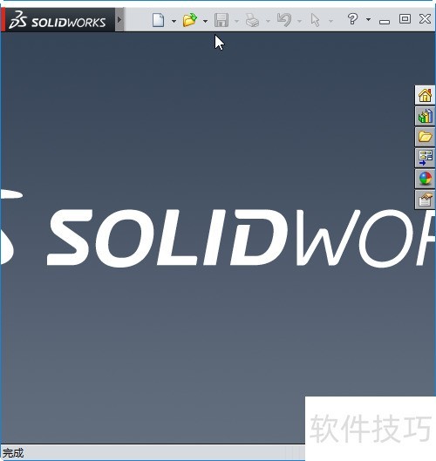
Task: Open the Custom Properties task pane tab
Action: click(x=425, y=200)
